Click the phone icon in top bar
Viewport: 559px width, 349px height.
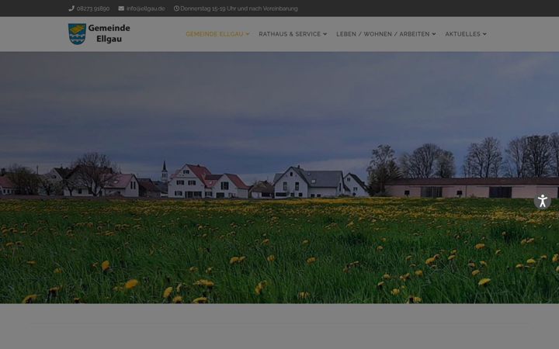tap(71, 9)
